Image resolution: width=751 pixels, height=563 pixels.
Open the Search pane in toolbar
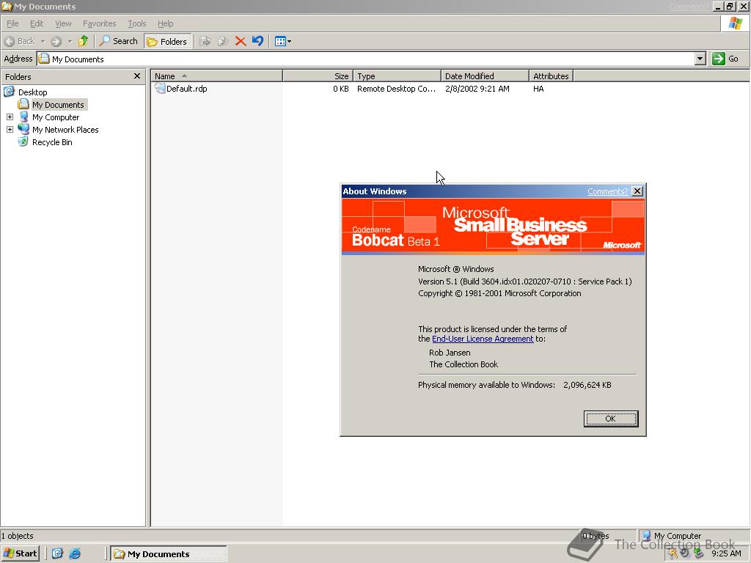pyautogui.click(x=118, y=41)
